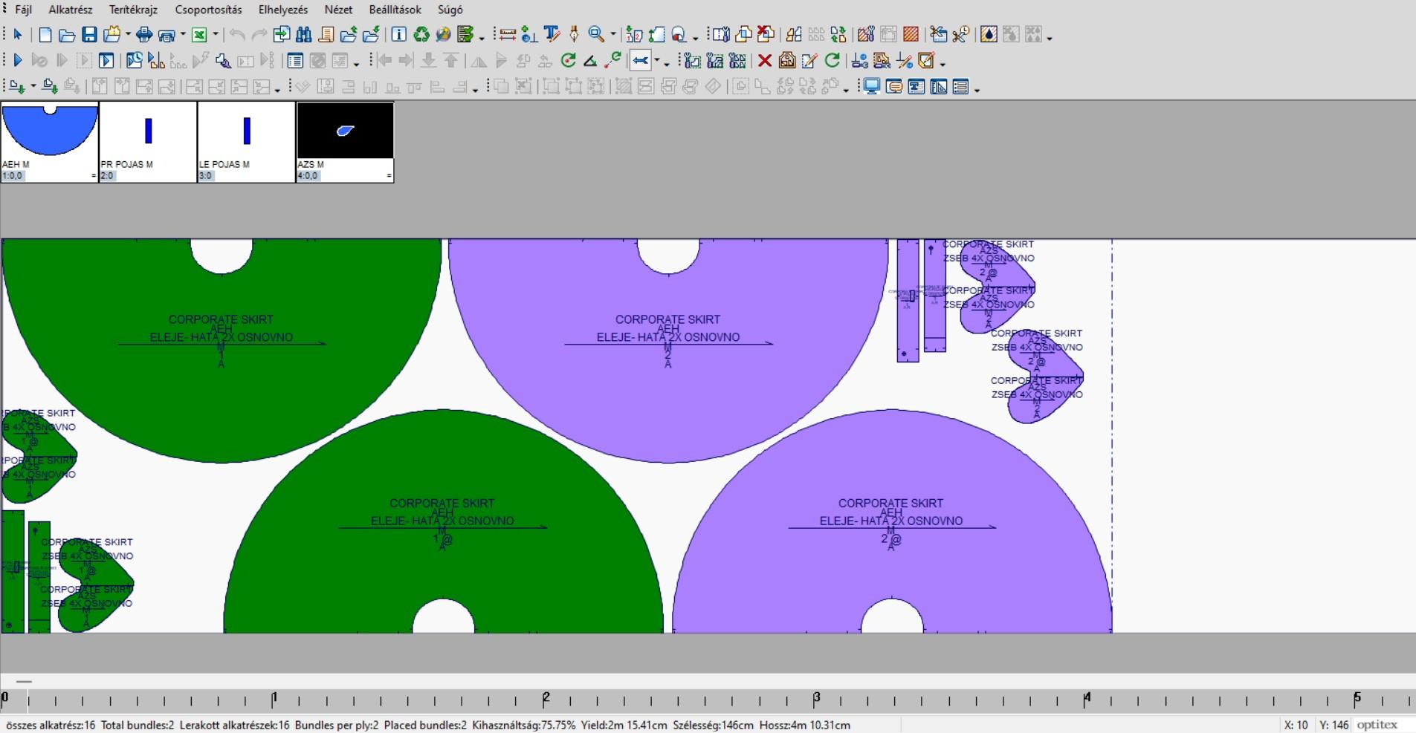Open the scroll report icon
Viewport: 1416px width, 733px height.
pos(326,34)
